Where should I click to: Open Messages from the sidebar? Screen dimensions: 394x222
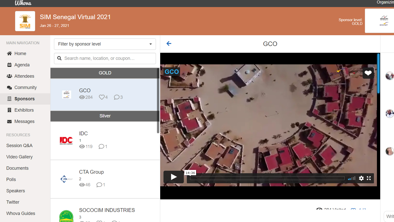[x=24, y=121]
